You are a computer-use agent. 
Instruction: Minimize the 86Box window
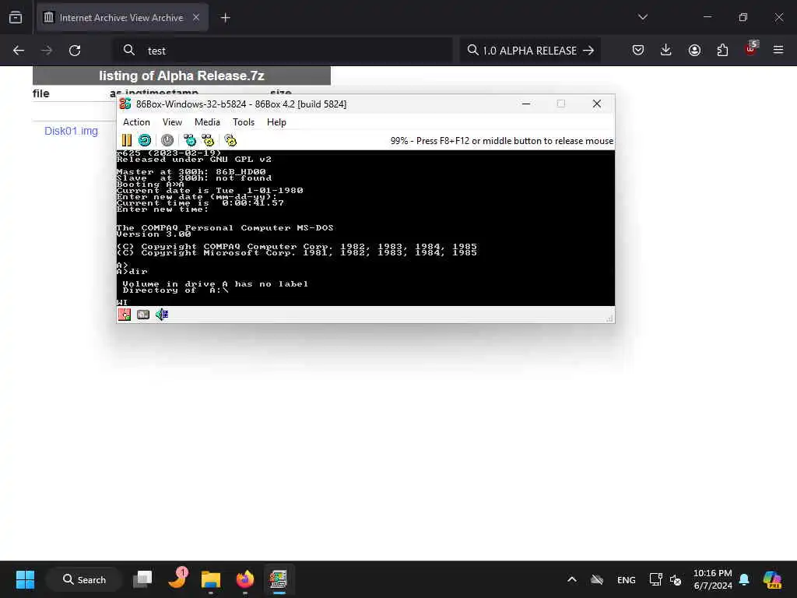click(x=526, y=104)
